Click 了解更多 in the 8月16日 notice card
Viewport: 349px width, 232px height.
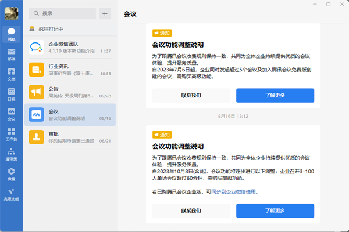(275, 211)
